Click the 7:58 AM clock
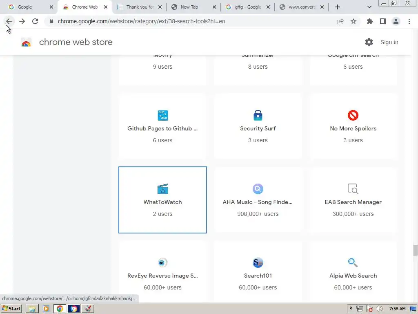 tap(397, 309)
